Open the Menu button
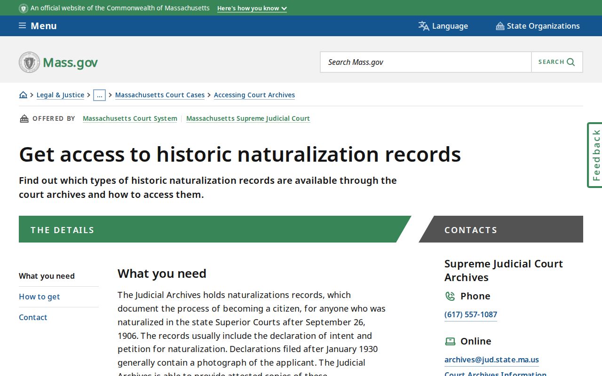Viewport: 602px width, 376px height. 38,26
